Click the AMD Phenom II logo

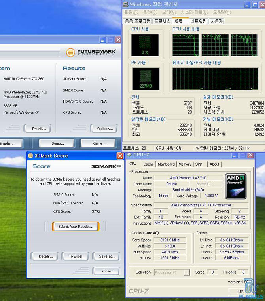[x=236, y=186]
